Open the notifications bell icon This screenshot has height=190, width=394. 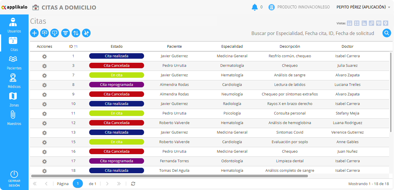[x=255, y=7]
